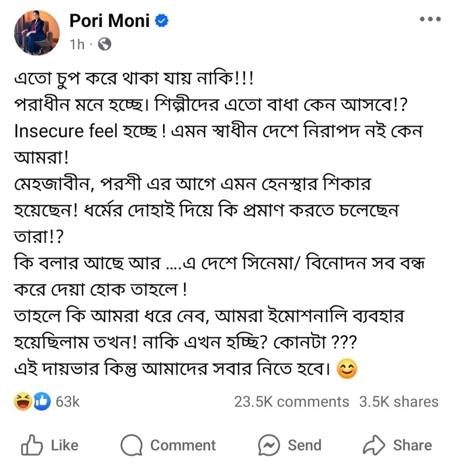Click the thumbs-up Like icon
Viewport: 453px width, 467px height.
32,445
